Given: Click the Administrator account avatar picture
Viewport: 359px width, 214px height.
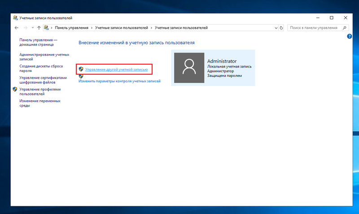Looking at the screenshot, I should pyautogui.click(x=189, y=68).
